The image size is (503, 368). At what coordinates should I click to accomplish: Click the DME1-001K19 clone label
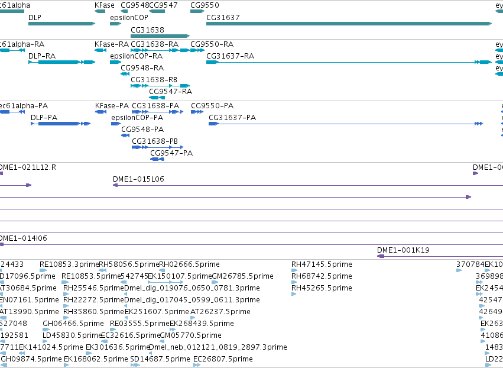coord(403,250)
